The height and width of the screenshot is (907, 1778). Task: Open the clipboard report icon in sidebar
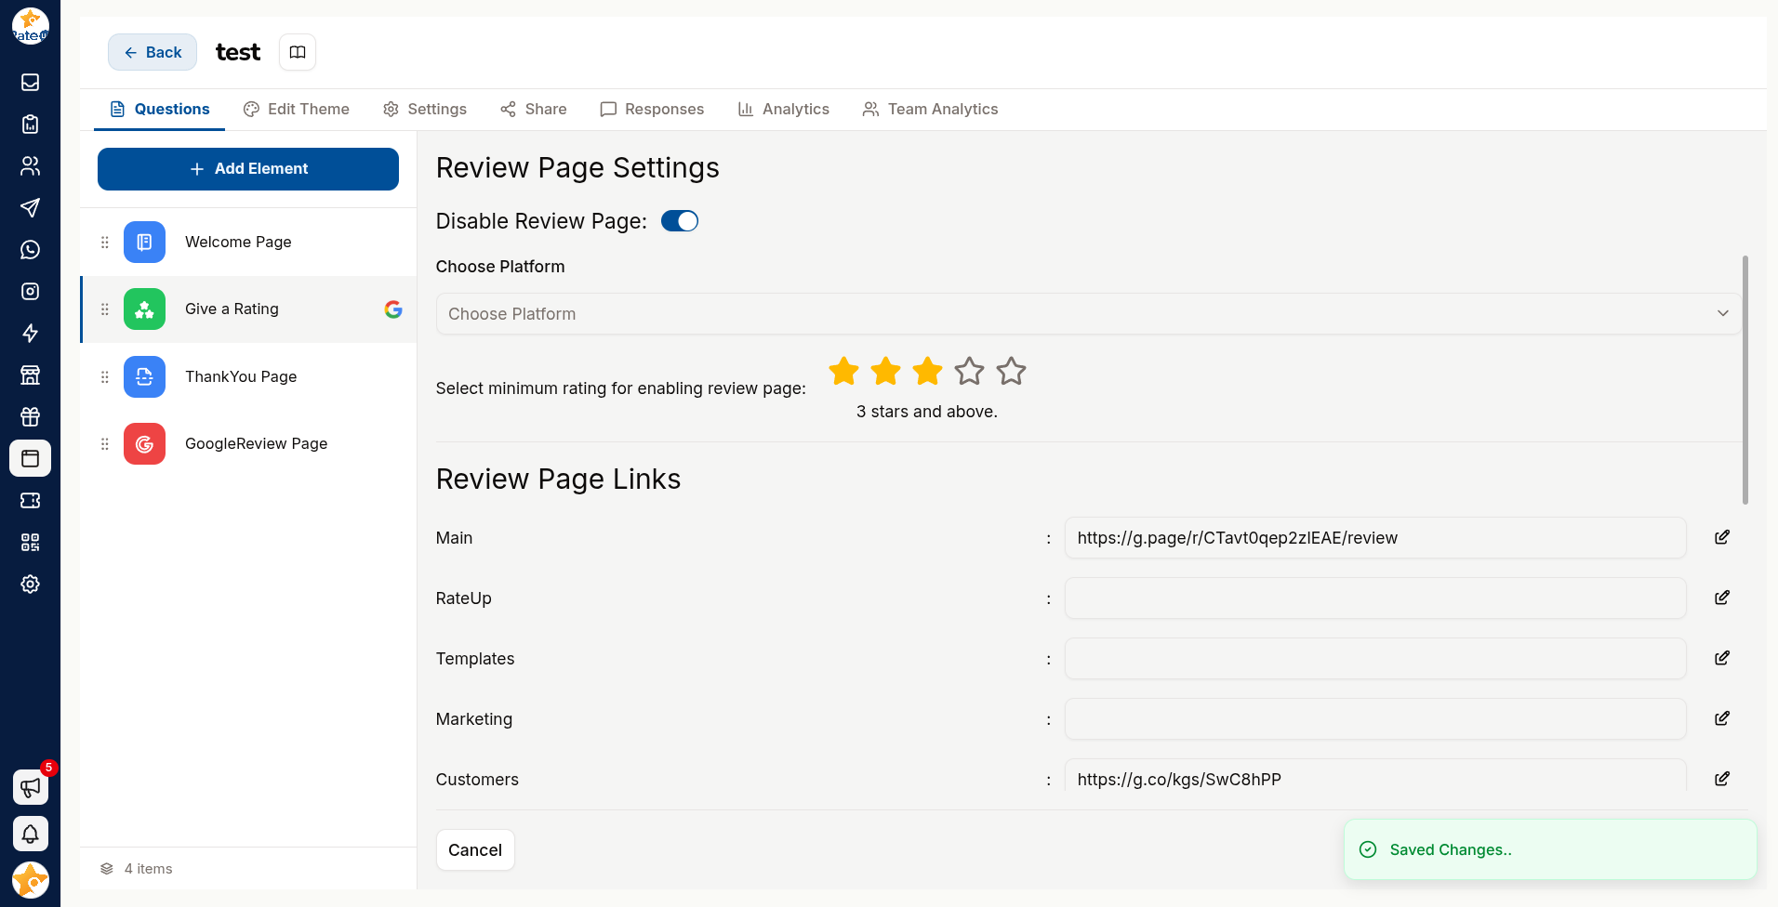pos(30,125)
